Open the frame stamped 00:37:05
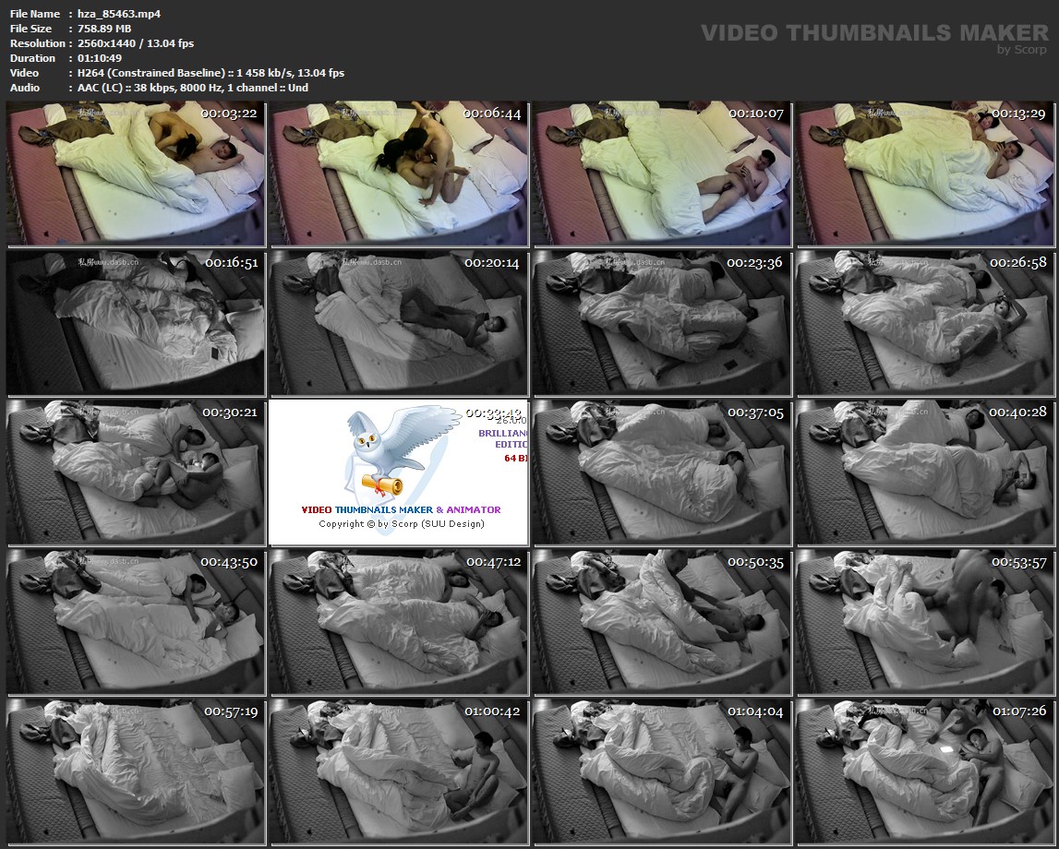The height and width of the screenshot is (849, 1059). [x=663, y=473]
